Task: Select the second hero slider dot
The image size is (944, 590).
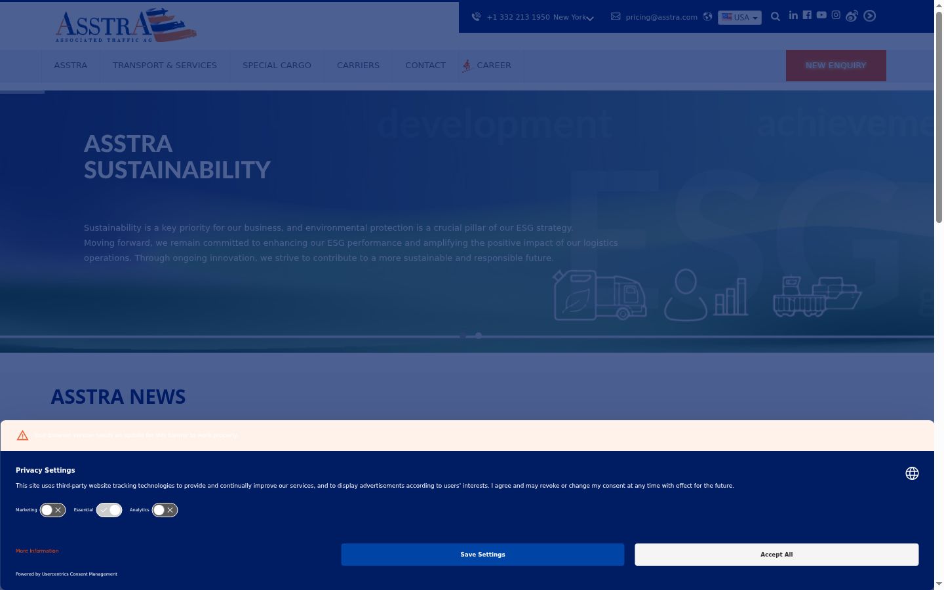Action: [479, 336]
